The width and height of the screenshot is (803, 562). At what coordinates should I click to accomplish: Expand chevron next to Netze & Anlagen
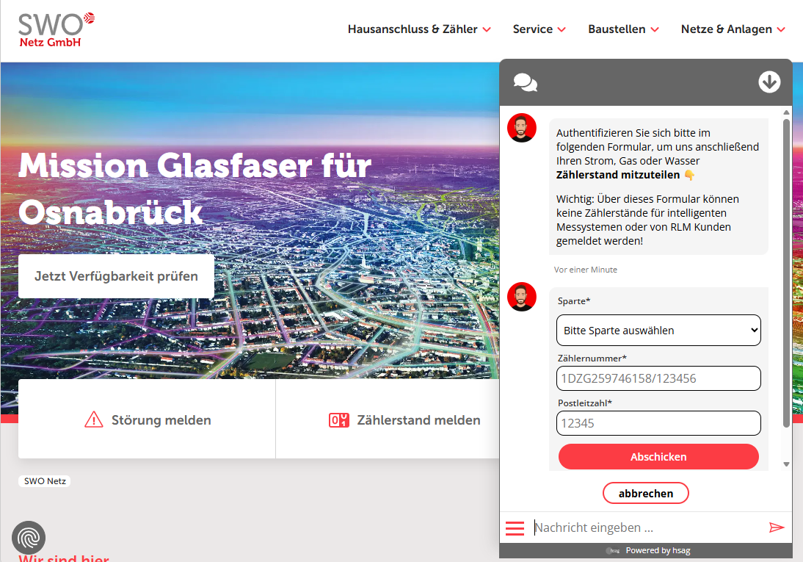(781, 29)
